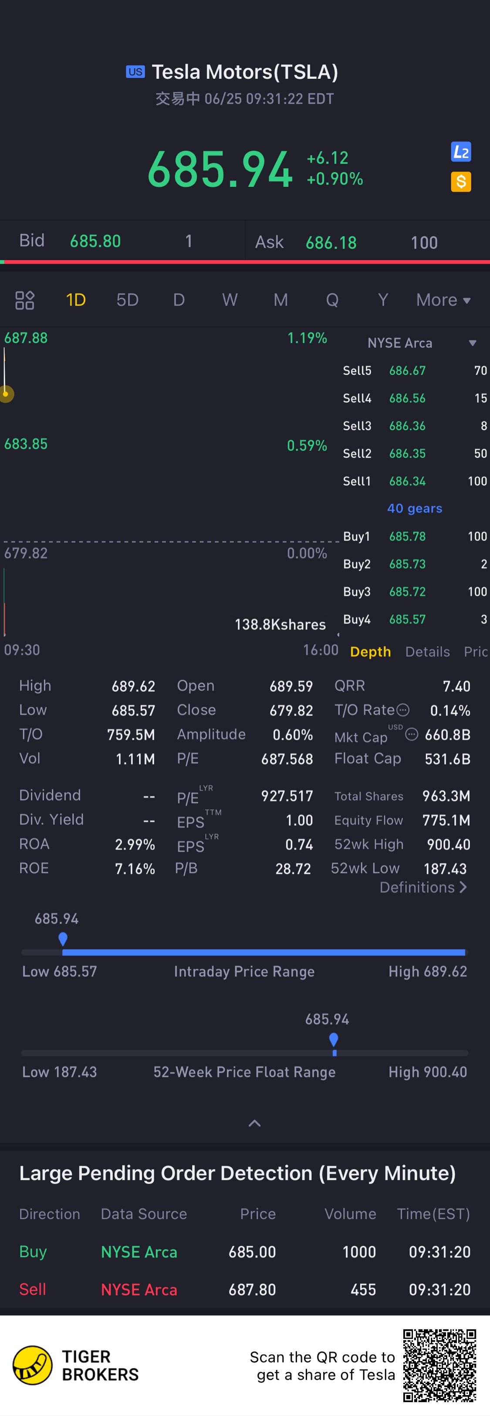Tap the Tesla Motors(TSLA) title
Image resolution: width=490 pixels, height=1416 pixels.
[245, 72]
